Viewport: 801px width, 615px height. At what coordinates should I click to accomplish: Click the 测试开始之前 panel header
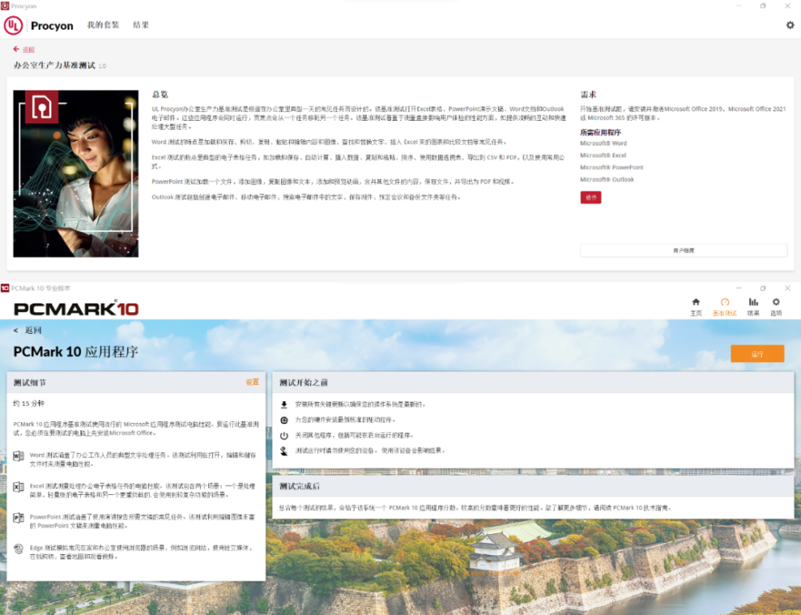tap(533, 382)
